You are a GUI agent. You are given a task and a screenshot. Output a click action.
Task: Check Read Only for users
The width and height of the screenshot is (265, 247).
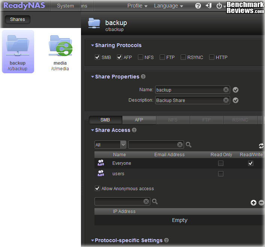(x=221, y=174)
